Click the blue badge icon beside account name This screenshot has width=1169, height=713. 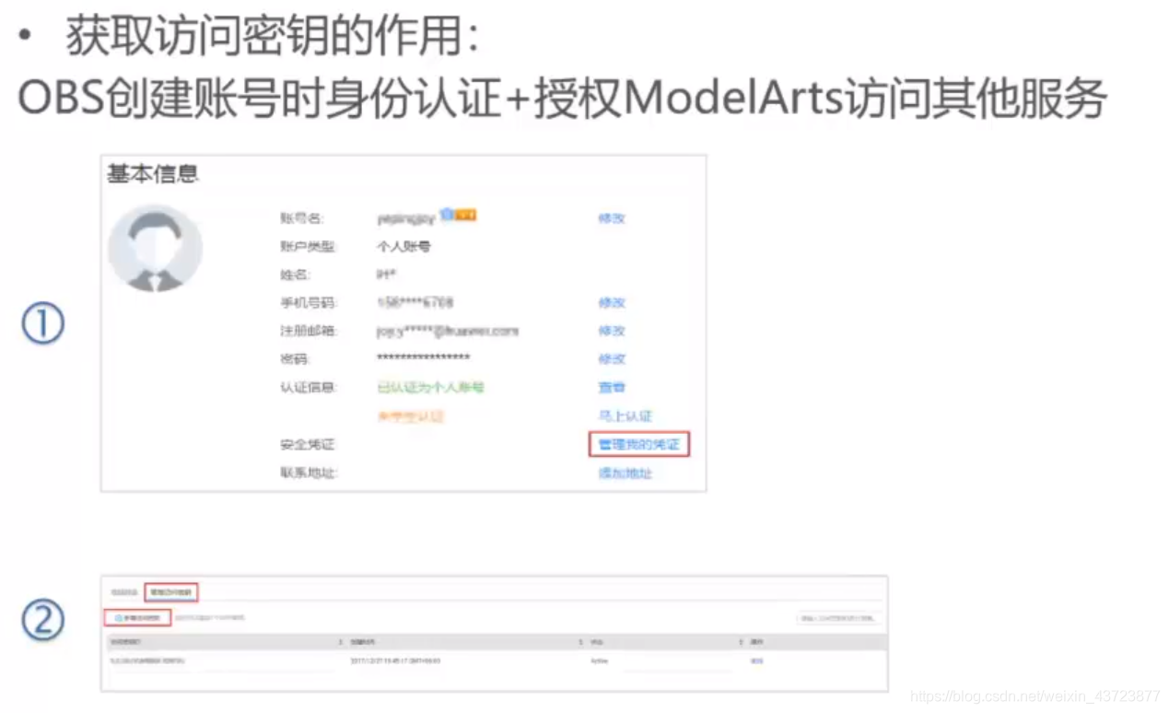[x=447, y=215]
